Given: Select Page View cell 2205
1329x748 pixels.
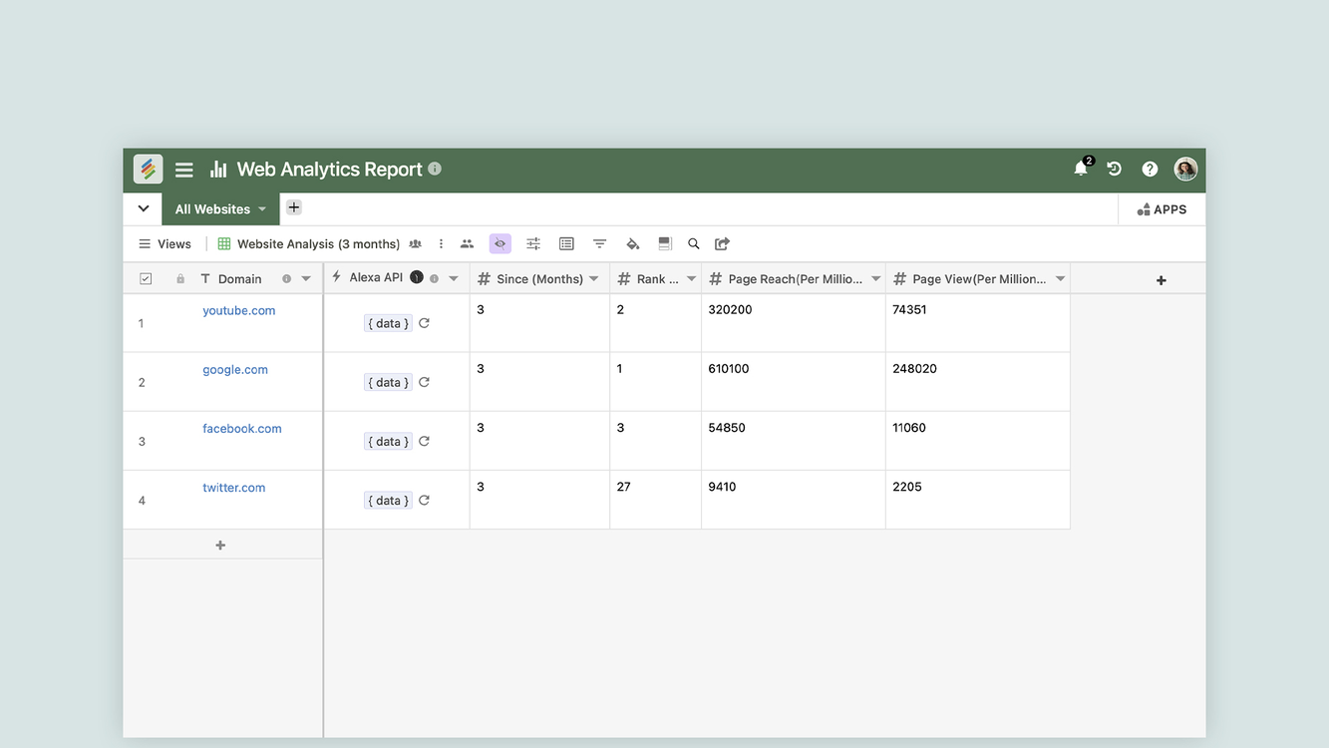Looking at the screenshot, I should point(978,500).
